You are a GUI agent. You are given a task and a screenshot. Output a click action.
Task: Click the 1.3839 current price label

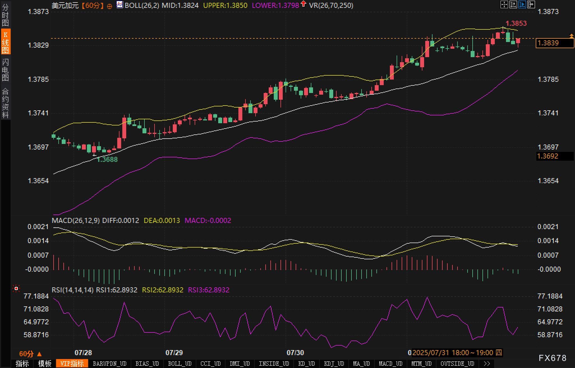[x=555, y=43]
